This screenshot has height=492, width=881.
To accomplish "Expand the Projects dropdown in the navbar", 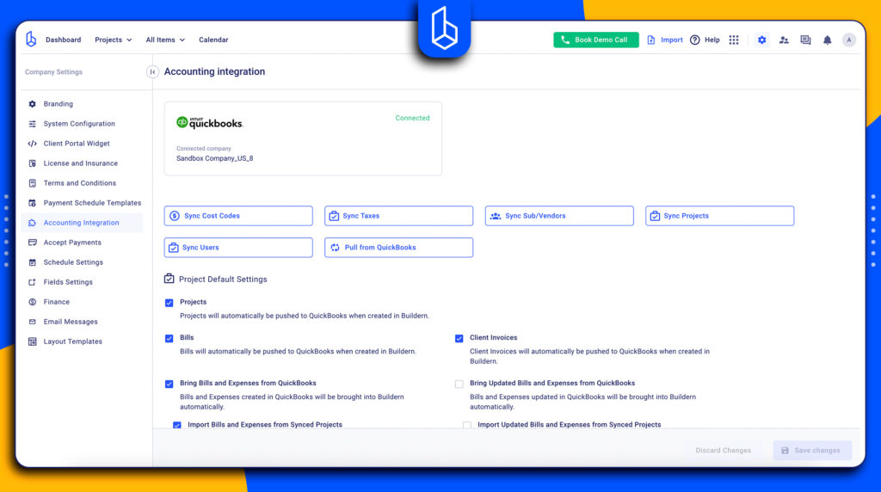I will pyautogui.click(x=113, y=40).
